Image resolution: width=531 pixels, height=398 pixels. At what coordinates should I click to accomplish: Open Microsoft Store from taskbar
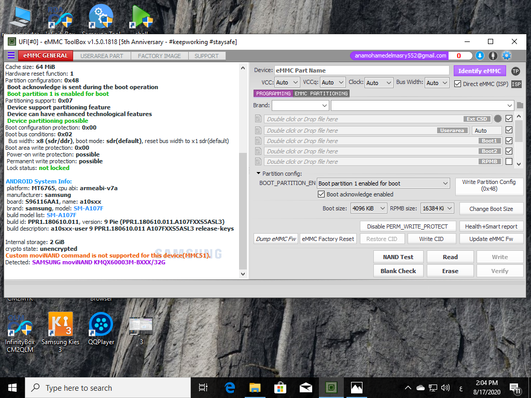[x=281, y=388]
